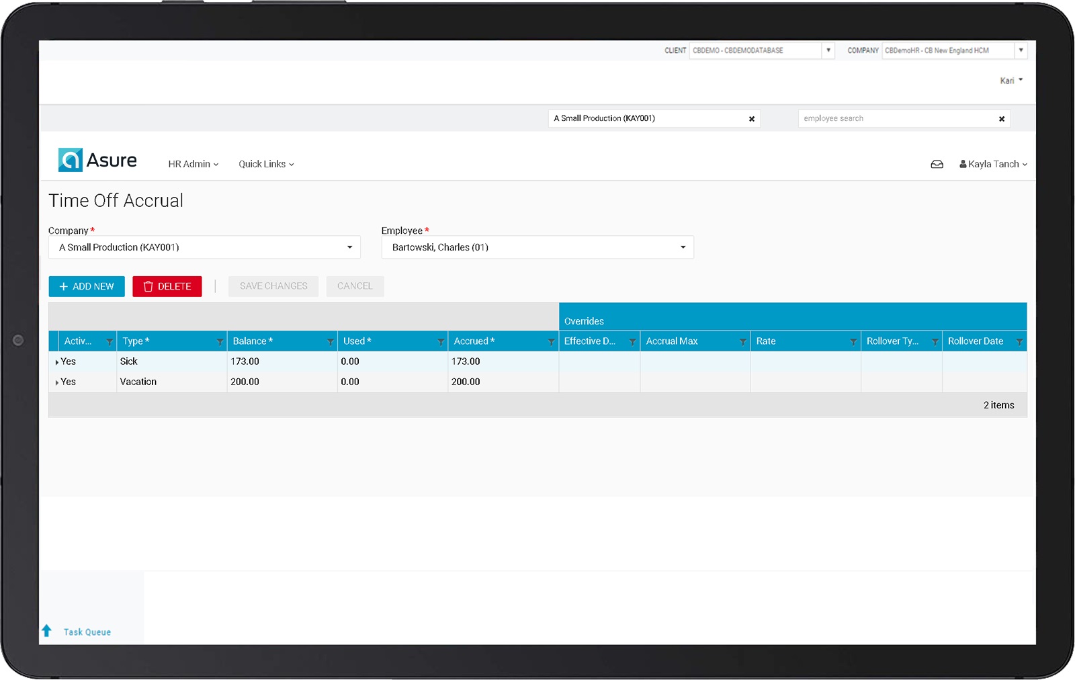The width and height of the screenshot is (1075, 680).
Task: Open filter on Accrued column
Action: click(551, 342)
